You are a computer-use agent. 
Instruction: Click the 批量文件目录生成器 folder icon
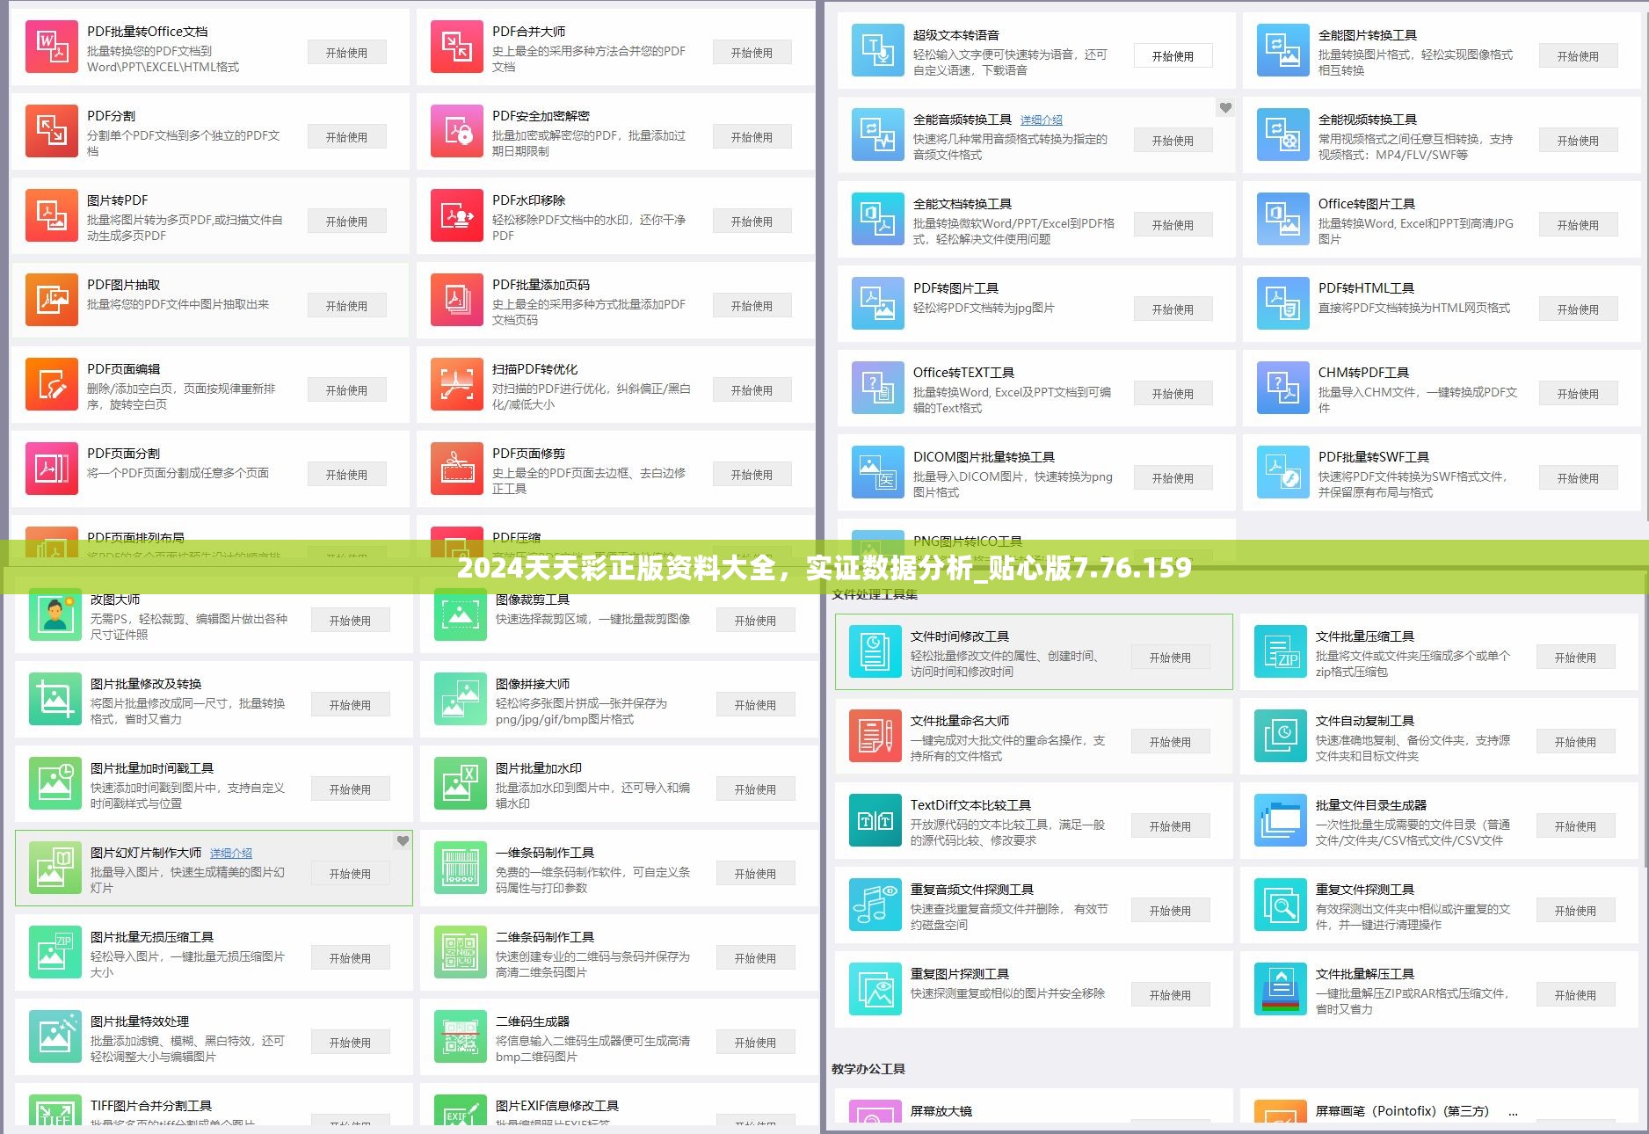click(1281, 820)
